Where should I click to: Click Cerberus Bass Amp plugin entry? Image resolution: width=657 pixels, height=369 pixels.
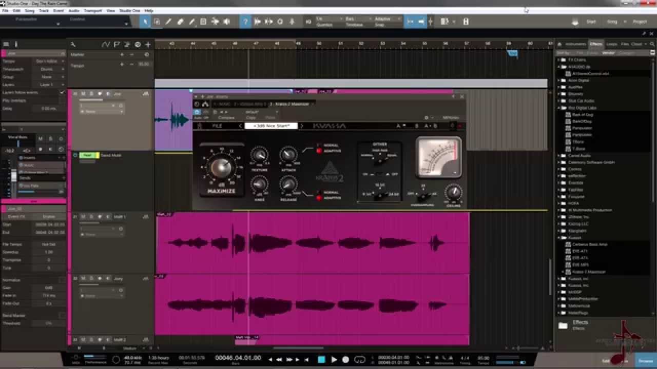point(589,244)
